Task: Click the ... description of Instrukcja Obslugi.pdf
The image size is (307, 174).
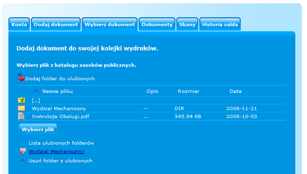Action: click(x=146, y=117)
